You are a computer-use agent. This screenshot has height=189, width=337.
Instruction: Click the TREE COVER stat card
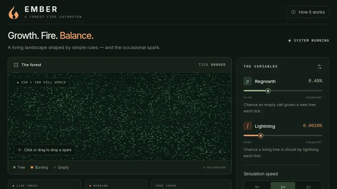point(191,184)
